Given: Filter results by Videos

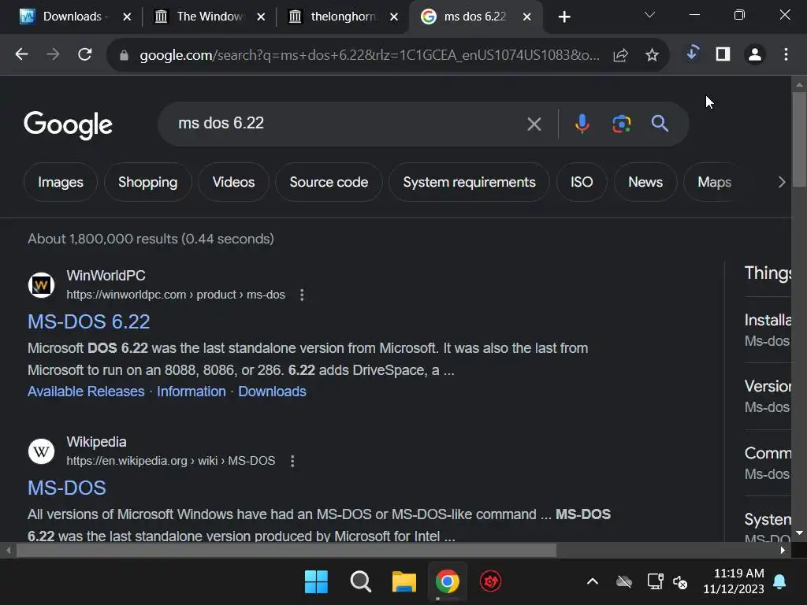Looking at the screenshot, I should [x=233, y=182].
